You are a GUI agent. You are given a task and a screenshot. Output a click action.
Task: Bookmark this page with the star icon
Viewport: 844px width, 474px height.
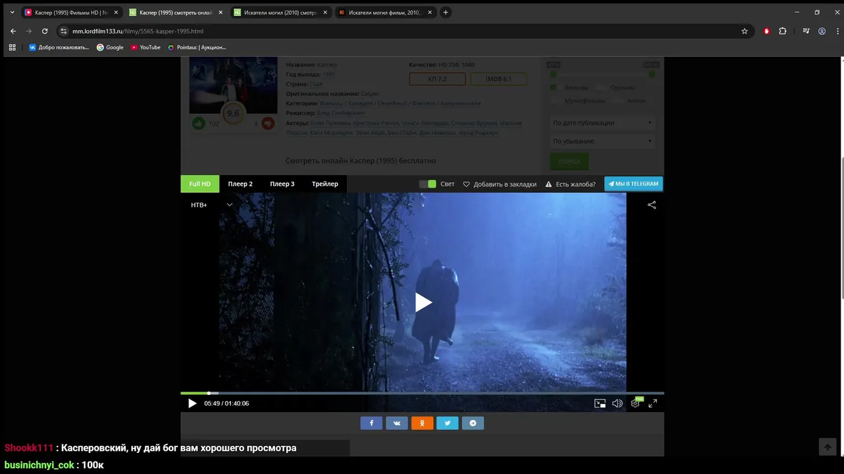coord(744,31)
